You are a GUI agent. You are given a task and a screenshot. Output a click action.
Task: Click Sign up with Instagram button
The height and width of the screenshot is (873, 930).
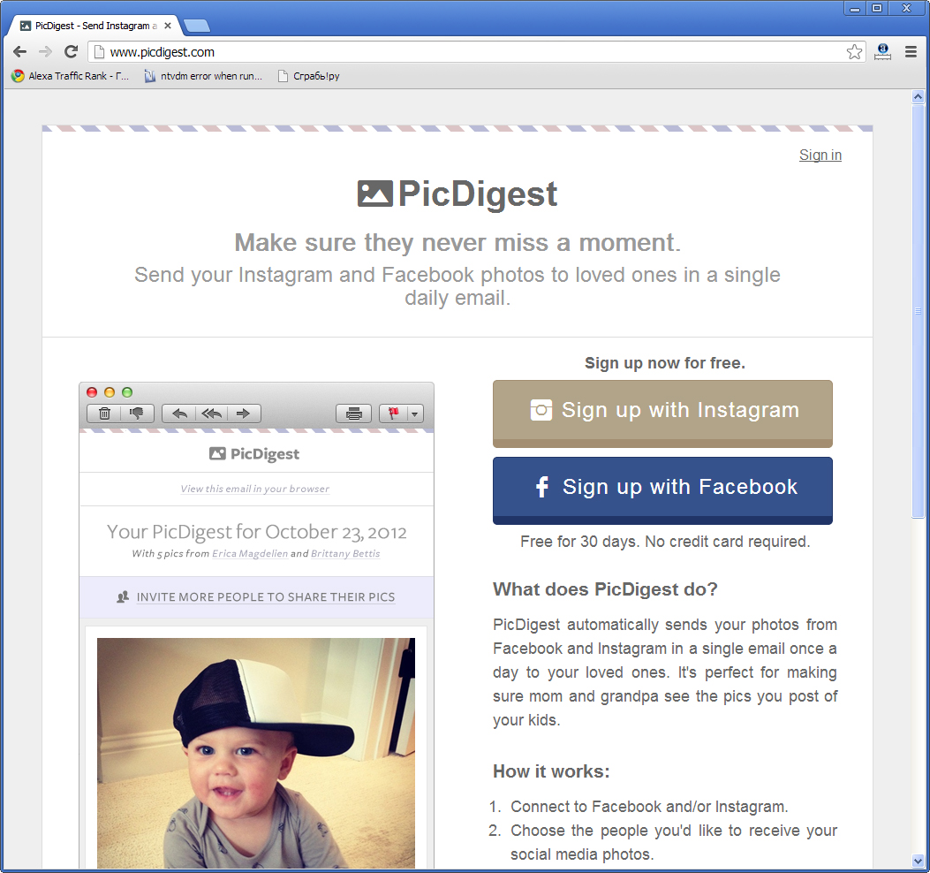click(x=662, y=414)
